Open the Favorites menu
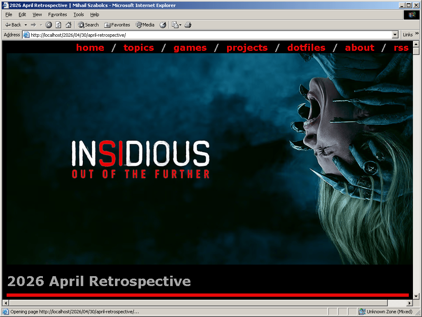The width and height of the screenshot is (422, 317). tap(57, 14)
